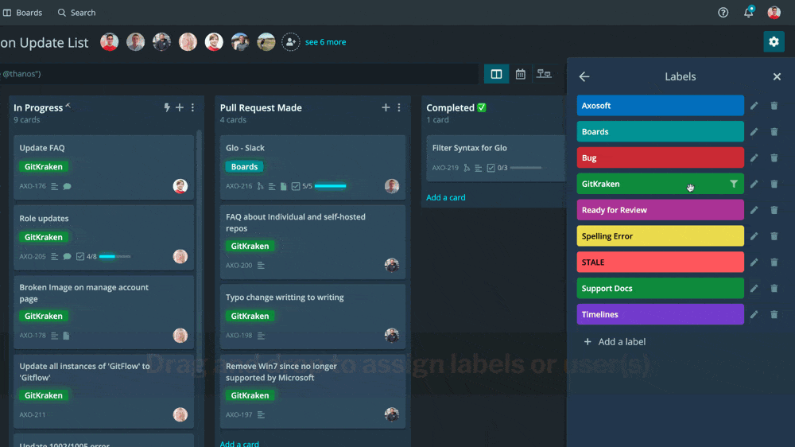
Task: Click Add a label
Action: coord(615,342)
